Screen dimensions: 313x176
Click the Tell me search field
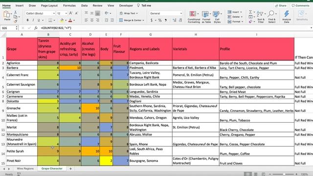(x=144, y=5)
